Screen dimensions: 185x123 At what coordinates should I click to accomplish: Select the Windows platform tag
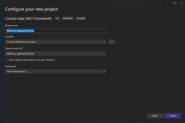coord(68,18)
